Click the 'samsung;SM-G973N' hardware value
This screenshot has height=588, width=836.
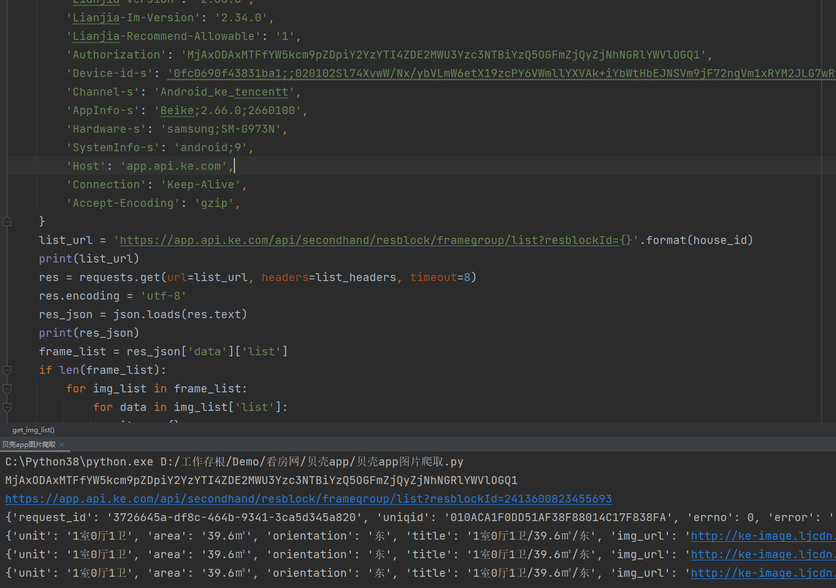pyautogui.click(x=221, y=129)
